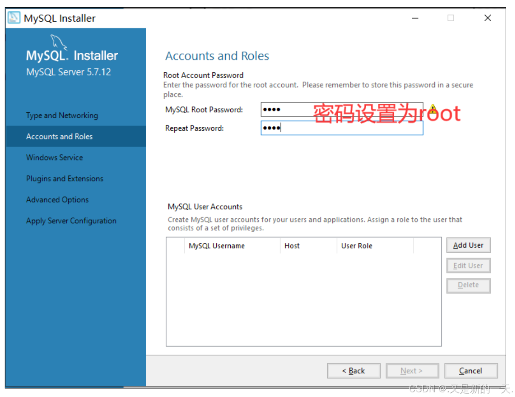The width and height of the screenshot is (515, 397).
Task: Click the MySQL Username column header
Action: coord(232,246)
